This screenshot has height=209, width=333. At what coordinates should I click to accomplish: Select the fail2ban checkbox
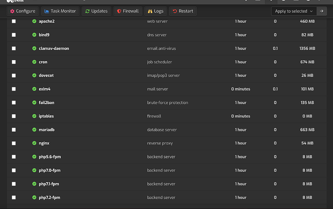pyautogui.click(x=14, y=103)
